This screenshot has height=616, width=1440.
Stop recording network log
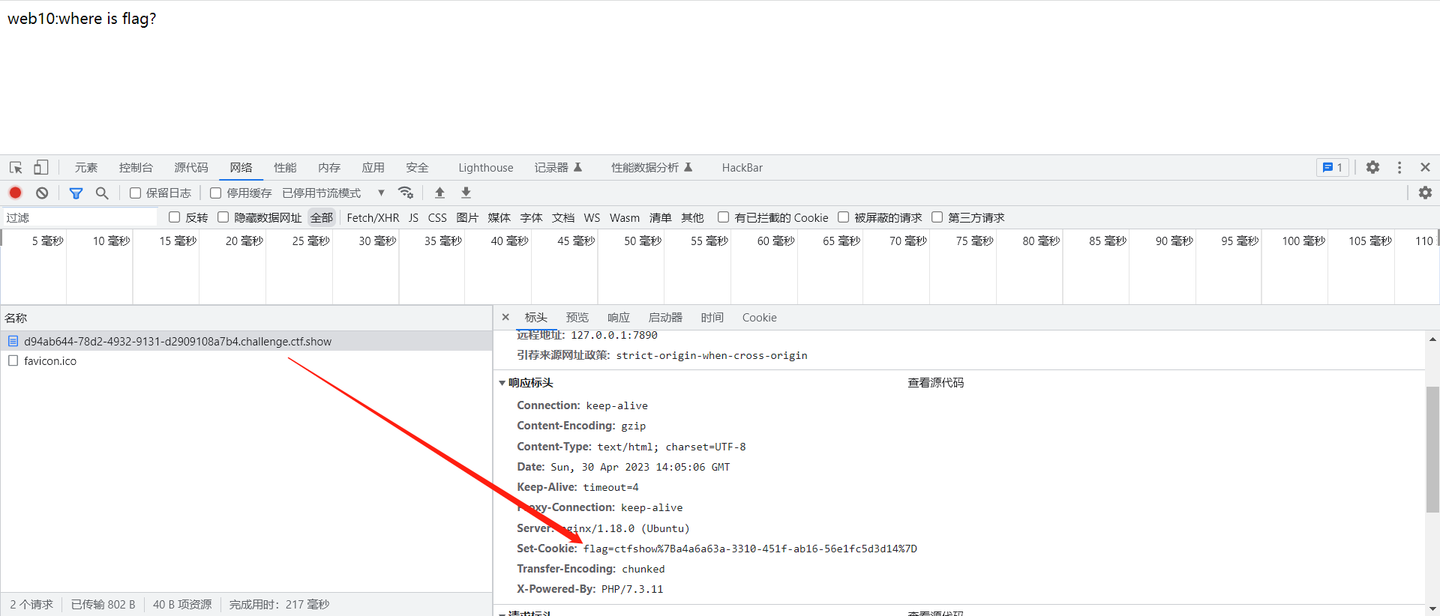click(15, 193)
